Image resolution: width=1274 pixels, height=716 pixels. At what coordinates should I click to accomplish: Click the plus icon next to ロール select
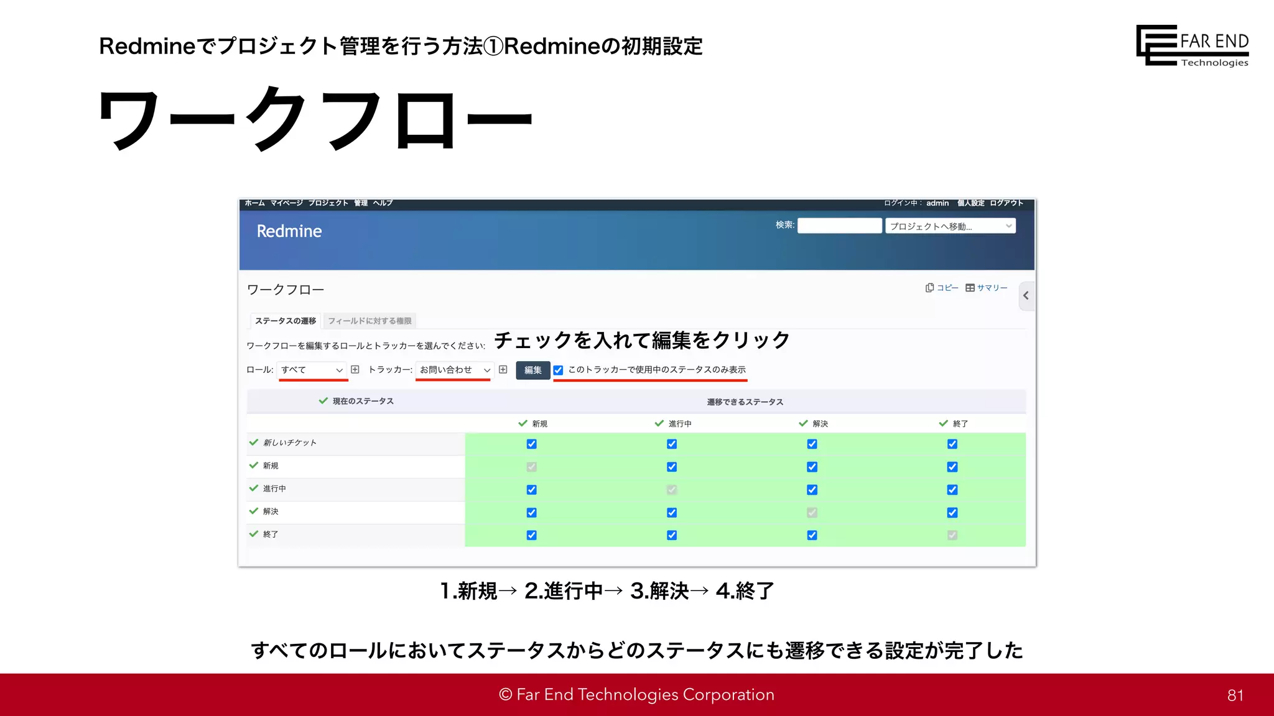(355, 370)
